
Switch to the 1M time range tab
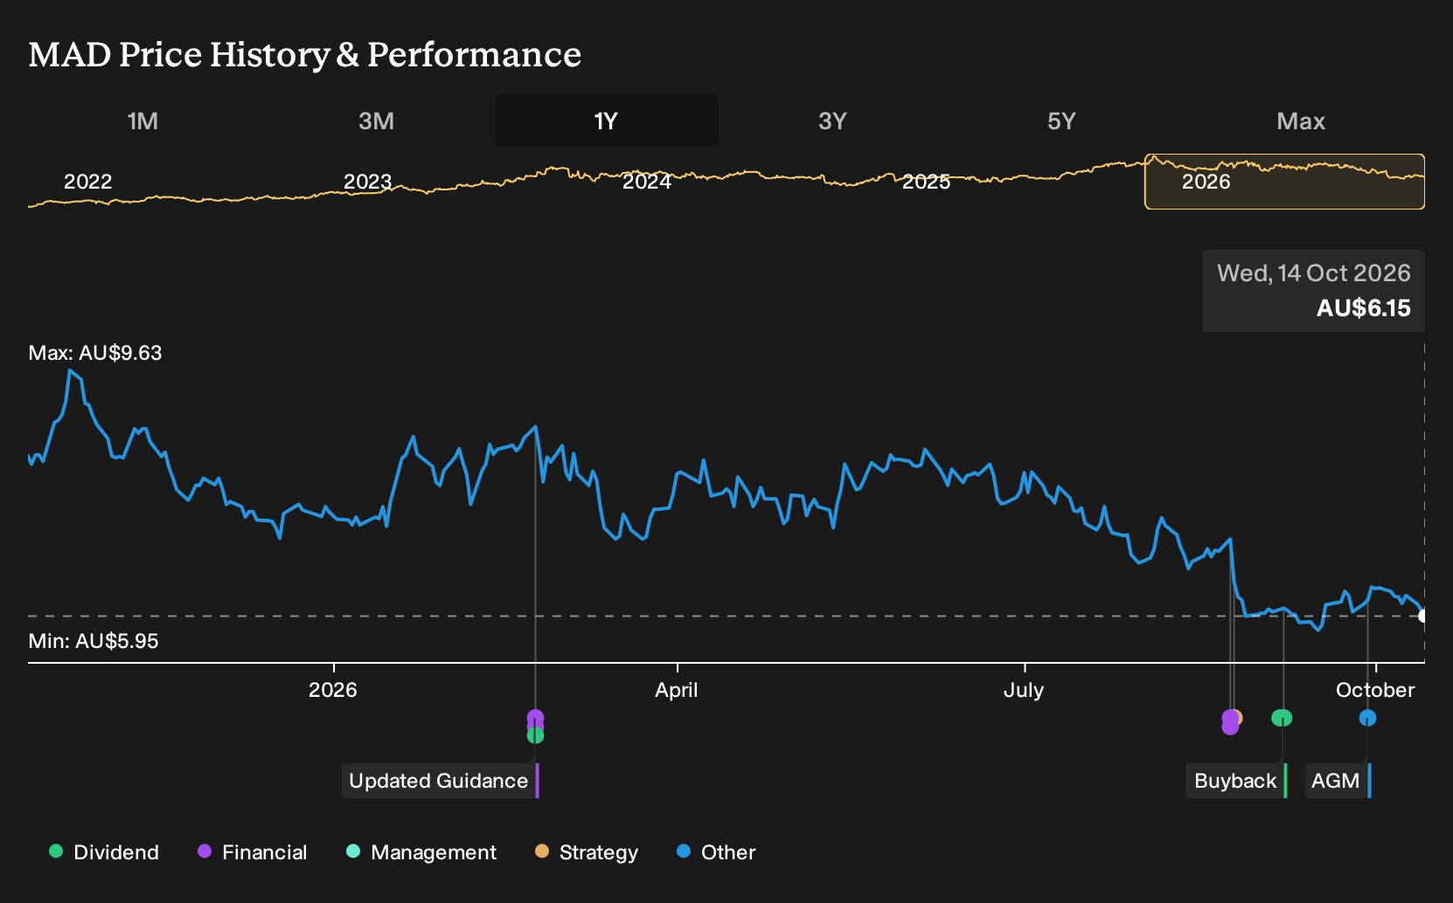(x=143, y=121)
